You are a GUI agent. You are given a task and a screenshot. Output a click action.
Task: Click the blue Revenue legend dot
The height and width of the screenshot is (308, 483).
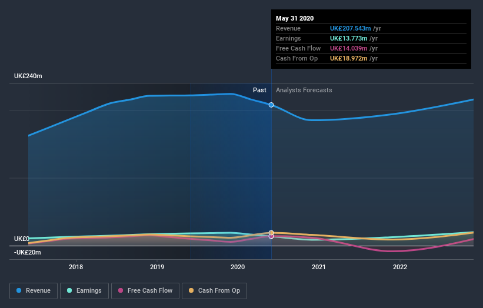(19, 290)
